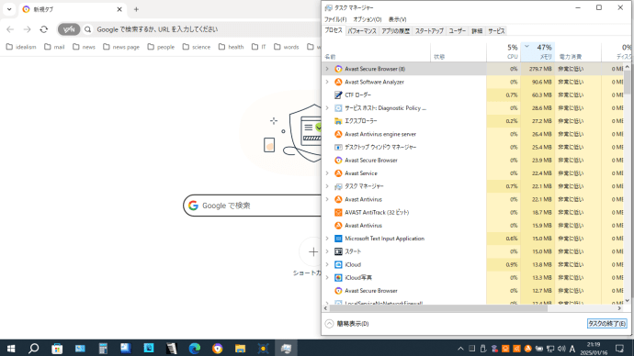
Task: Open the tab search dropdown chevron
Action: tap(9, 9)
